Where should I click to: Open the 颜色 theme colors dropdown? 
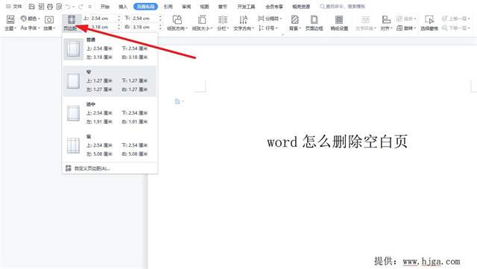[x=30, y=19]
